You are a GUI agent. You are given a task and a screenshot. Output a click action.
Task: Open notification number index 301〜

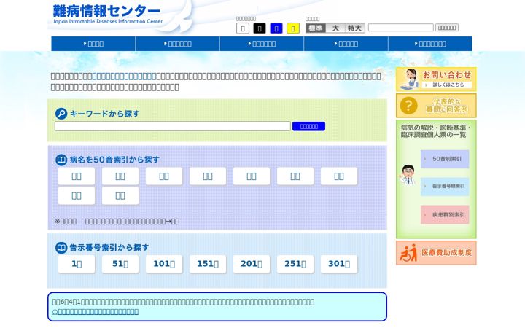coord(339,264)
